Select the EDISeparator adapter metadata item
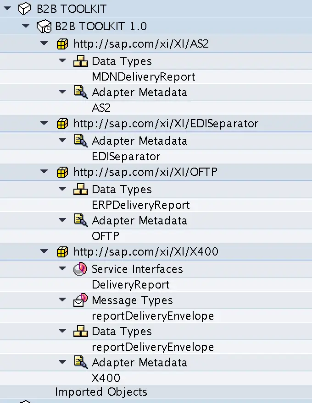The width and height of the screenshot is (312, 403). [126, 157]
